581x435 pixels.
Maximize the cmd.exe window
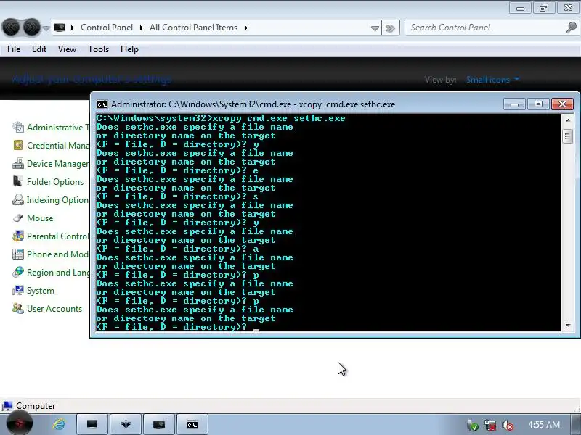click(x=538, y=104)
